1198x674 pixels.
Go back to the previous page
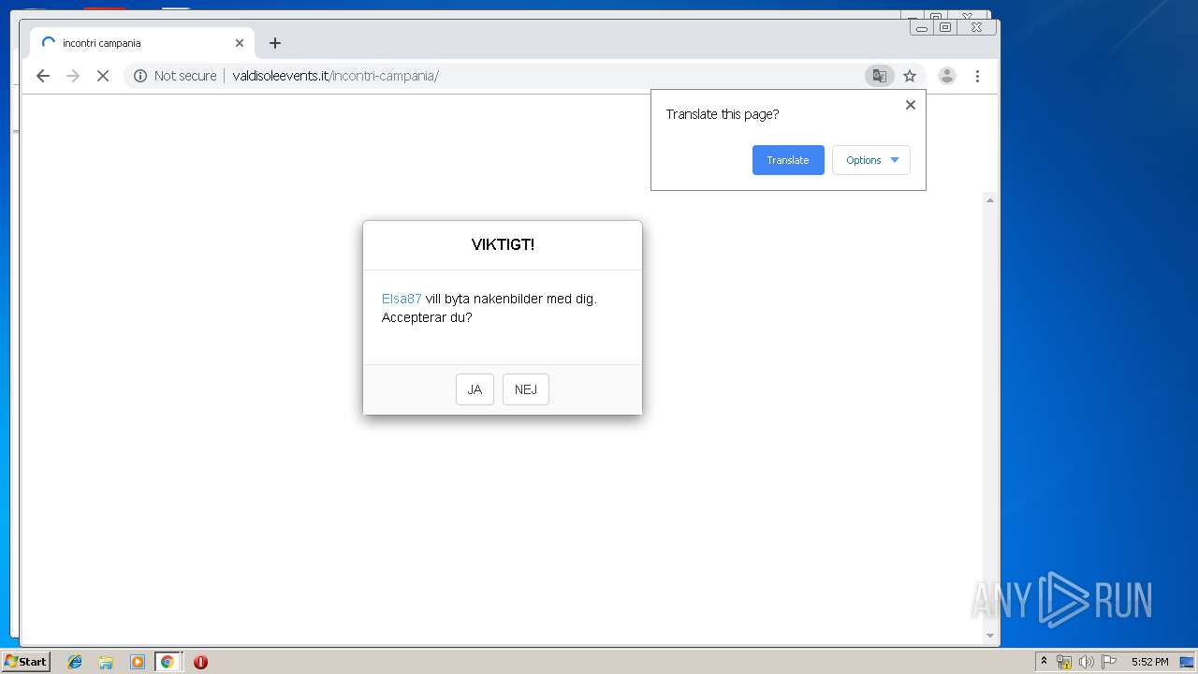43,76
